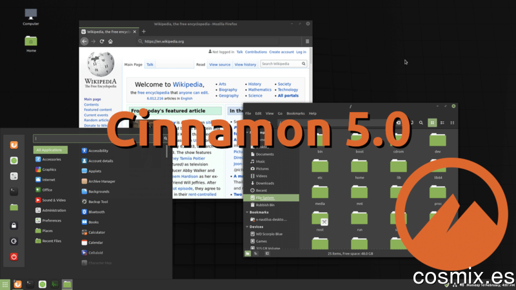Go back in Firefox
This screenshot has height=290, width=516.
point(84,41)
